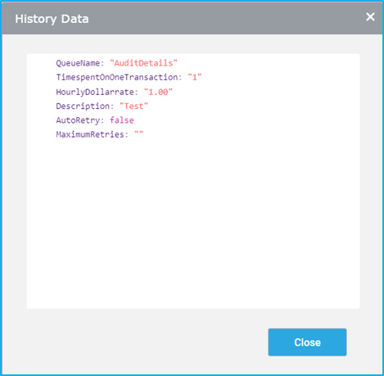Select the AutoRetry key
Screen dimensions: 384x376
pyautogui.click(x=78, y=120)
